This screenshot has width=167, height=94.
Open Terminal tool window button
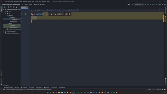46,87
